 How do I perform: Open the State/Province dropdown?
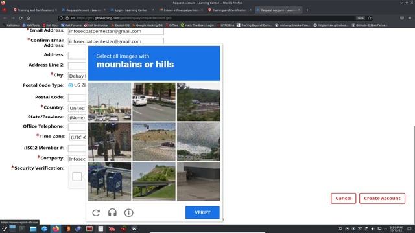pyautogui.click(x=77, y=118)
